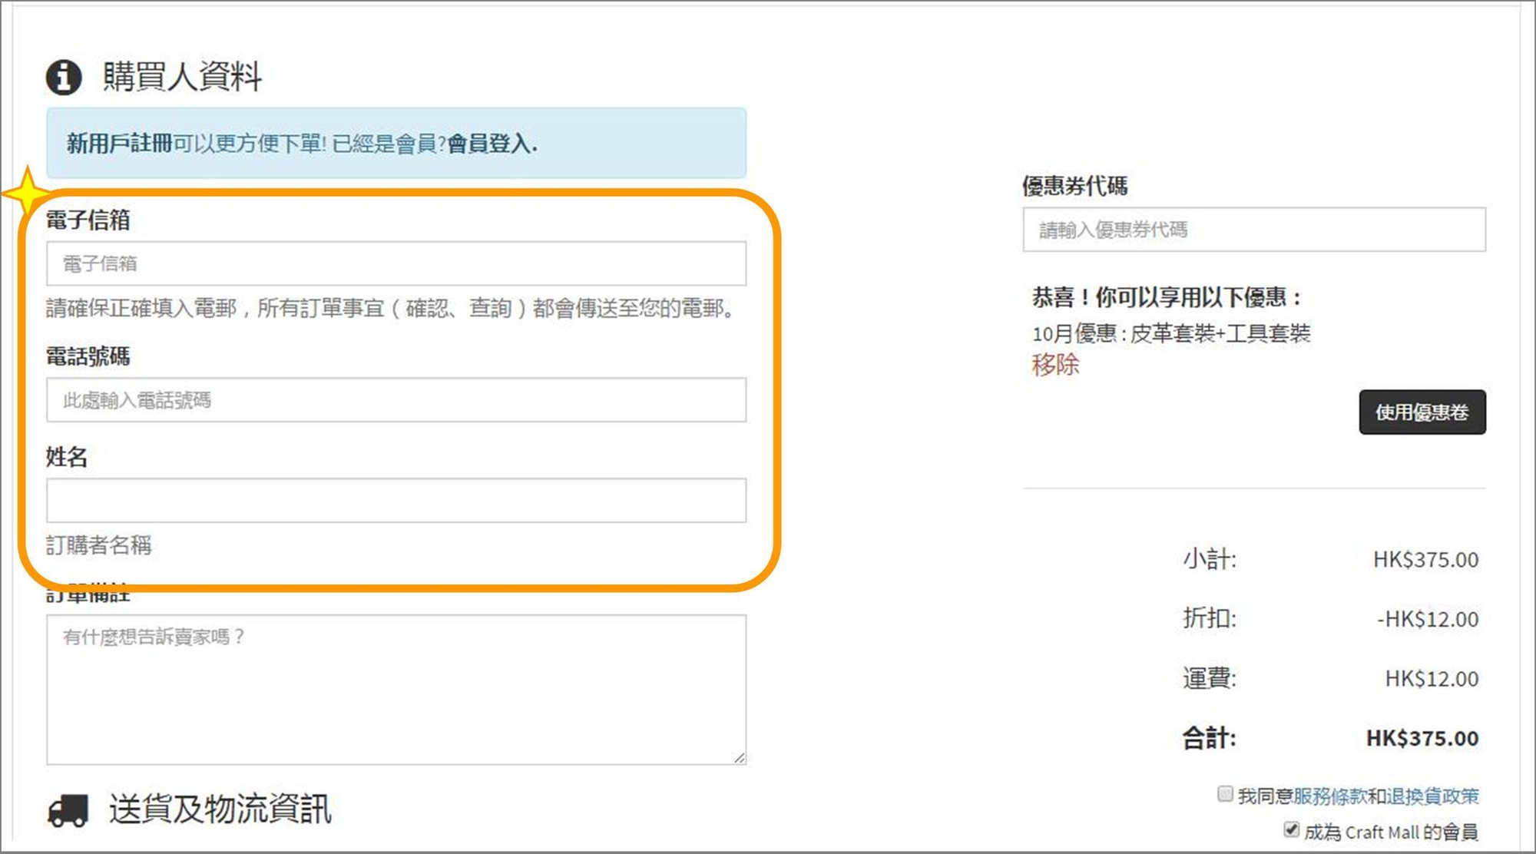
Task: Grab the order notes resize handle
Action: [739, 757]
